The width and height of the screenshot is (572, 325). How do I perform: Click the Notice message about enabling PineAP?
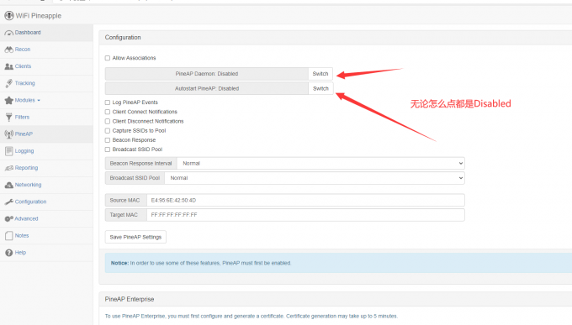tap(201, 263)
